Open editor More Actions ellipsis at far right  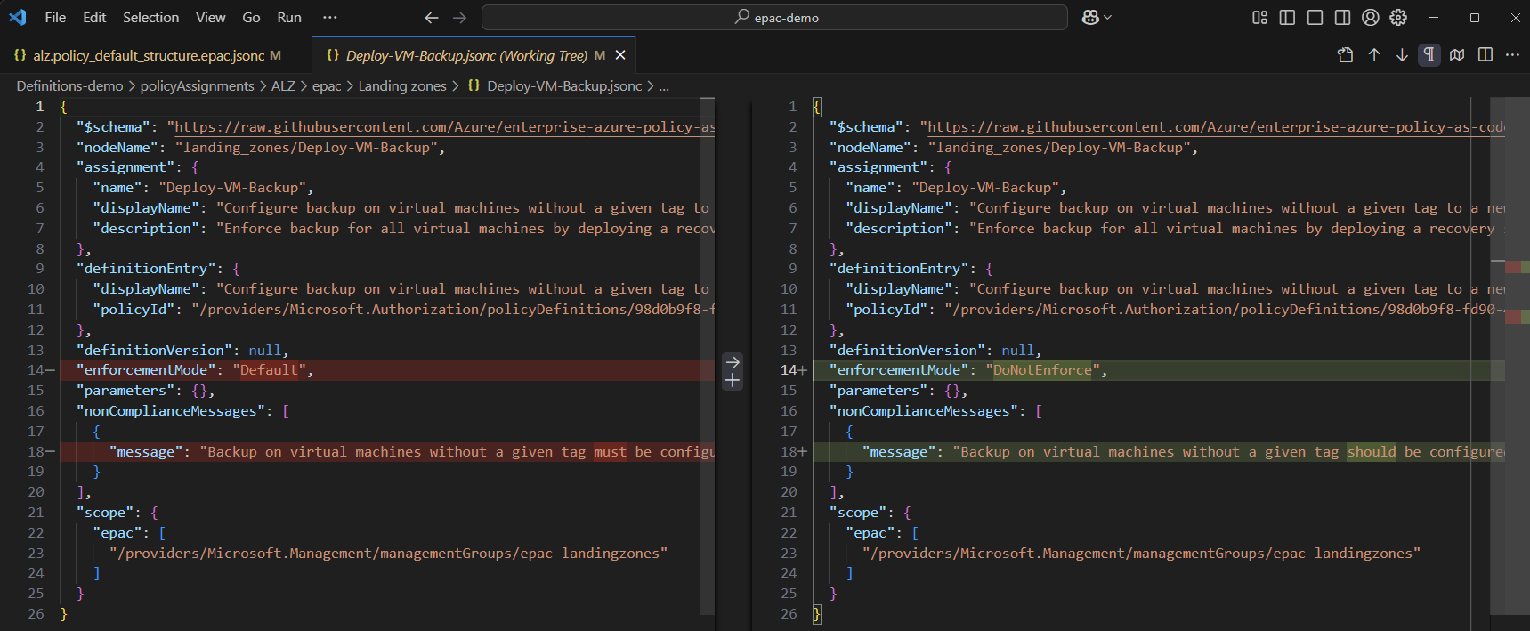pos(1512,55)
